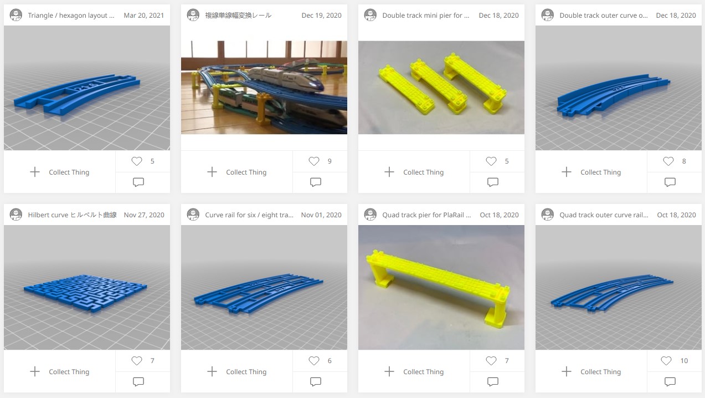Open the yellow Quad track pier photo
This screenshot has width=705, height=398.
pyautogui.click(x=441, y=287)
